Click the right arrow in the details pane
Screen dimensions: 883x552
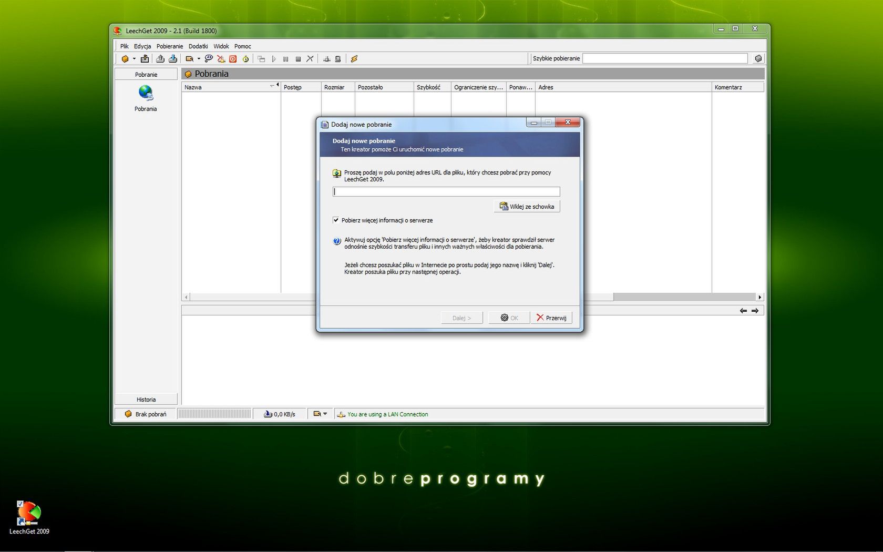click(755, 311)
